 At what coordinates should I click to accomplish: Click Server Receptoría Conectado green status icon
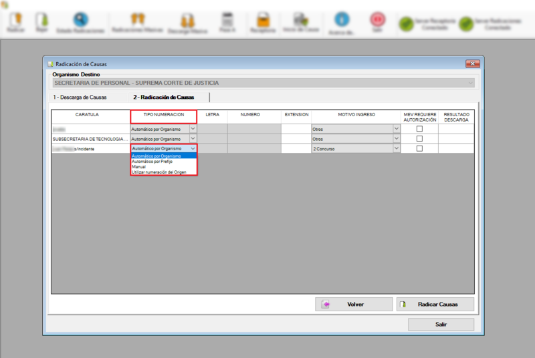(407, 24)
